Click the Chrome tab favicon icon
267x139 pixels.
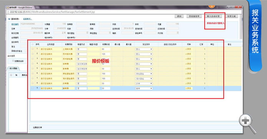[x=8, y=8]
